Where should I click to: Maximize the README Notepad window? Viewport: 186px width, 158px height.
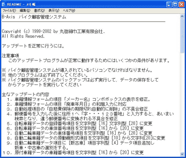175,5
